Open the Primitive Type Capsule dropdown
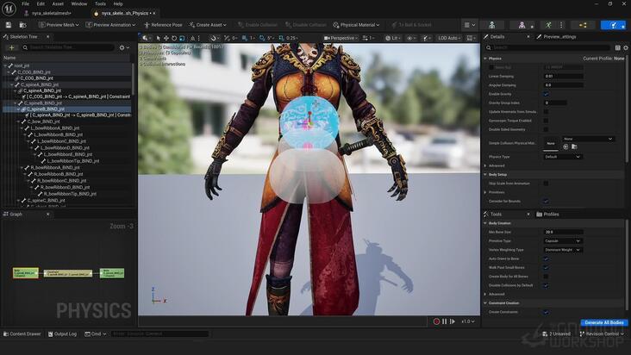 [563, 240]
